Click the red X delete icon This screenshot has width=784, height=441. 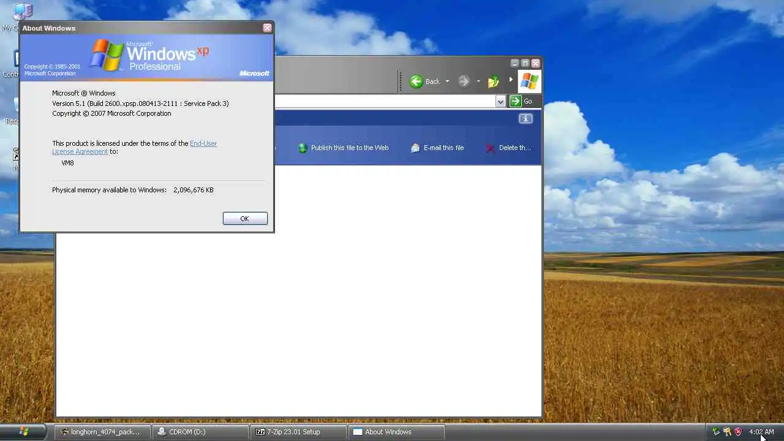[x=490, y=148]
